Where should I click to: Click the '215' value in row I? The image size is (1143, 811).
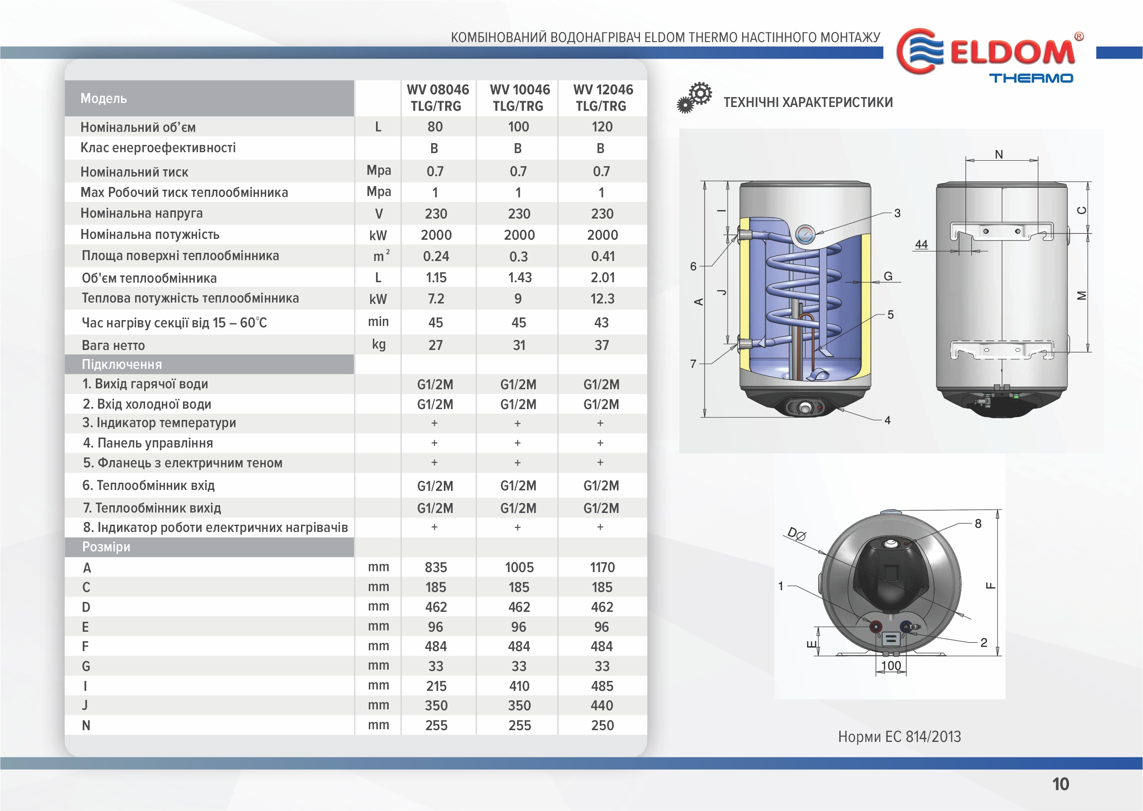tap(436, 686)
